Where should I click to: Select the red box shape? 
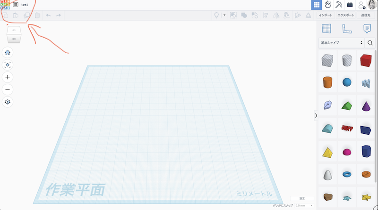pyautogui.click(x=366, y=60)
